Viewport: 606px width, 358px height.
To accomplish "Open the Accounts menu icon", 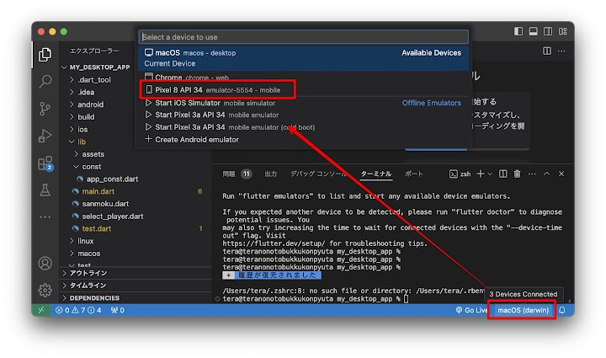I will [x=45, y=264].
